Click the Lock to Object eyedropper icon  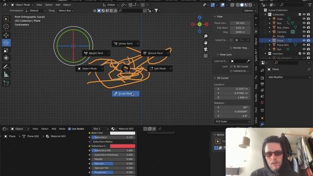pyautogui.click(x=248, y=61)
